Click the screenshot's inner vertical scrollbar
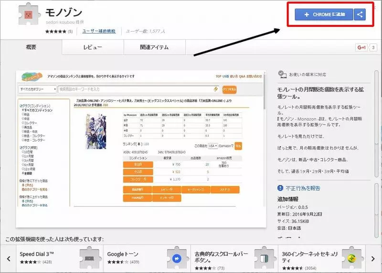This screenshot has width=382, height=273. point(264,91)
